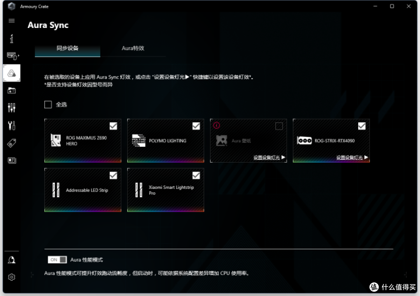
Task: Click the ROG MAXIMUS Z690 HERO motherboard icon
Action: tap(56, 140)
